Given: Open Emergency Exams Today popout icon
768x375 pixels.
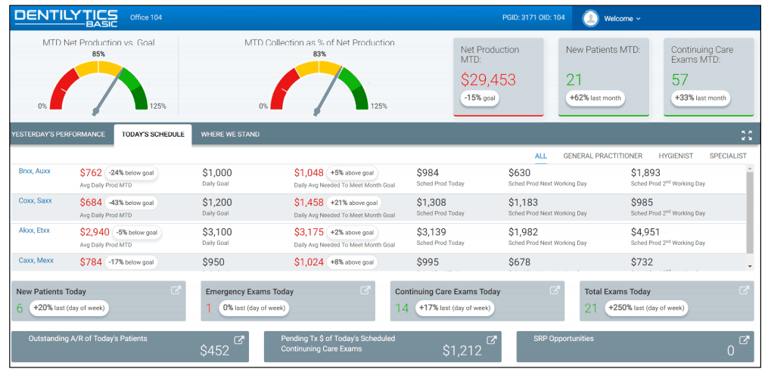Looking at the screenshot, I should [365, 290].
